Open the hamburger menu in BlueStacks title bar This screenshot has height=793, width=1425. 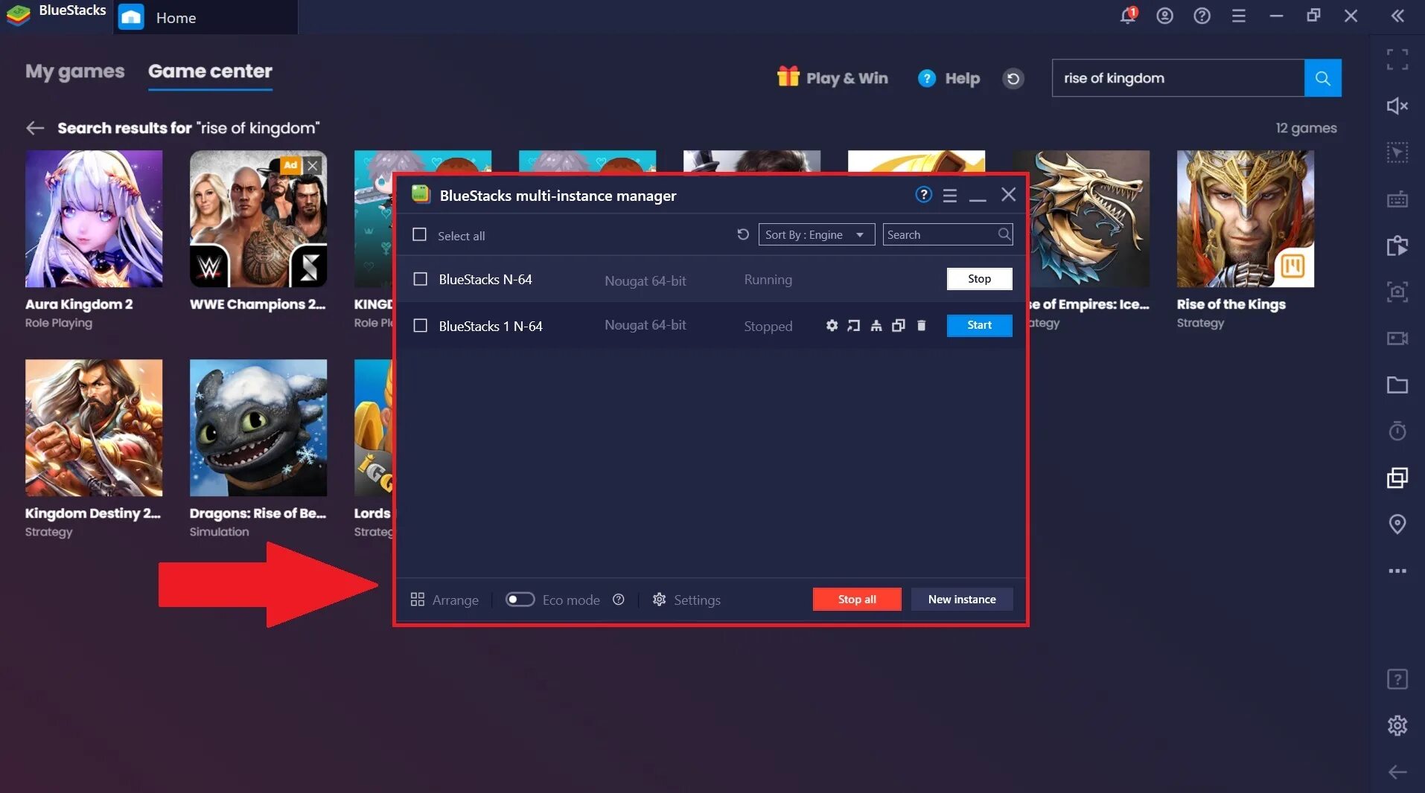click(1239, 16)
